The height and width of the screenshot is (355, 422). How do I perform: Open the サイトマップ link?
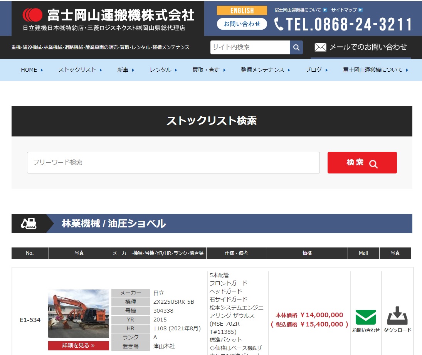click(x=344, y=10)
